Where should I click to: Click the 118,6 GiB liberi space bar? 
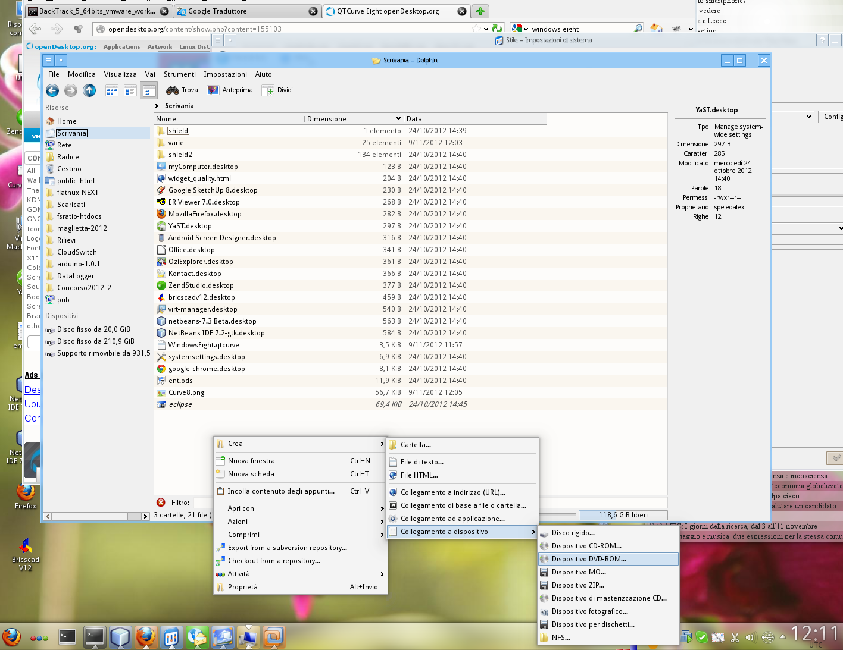623,515
